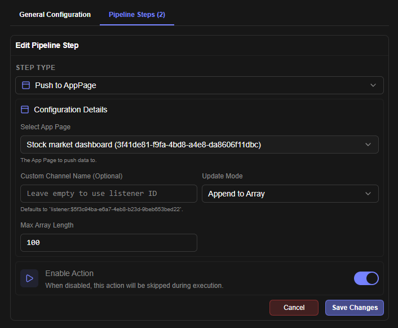The width and height of the screenshot is (398, 328).
Task: Click the Configuration Details panel icon
Action: [25, 110]
